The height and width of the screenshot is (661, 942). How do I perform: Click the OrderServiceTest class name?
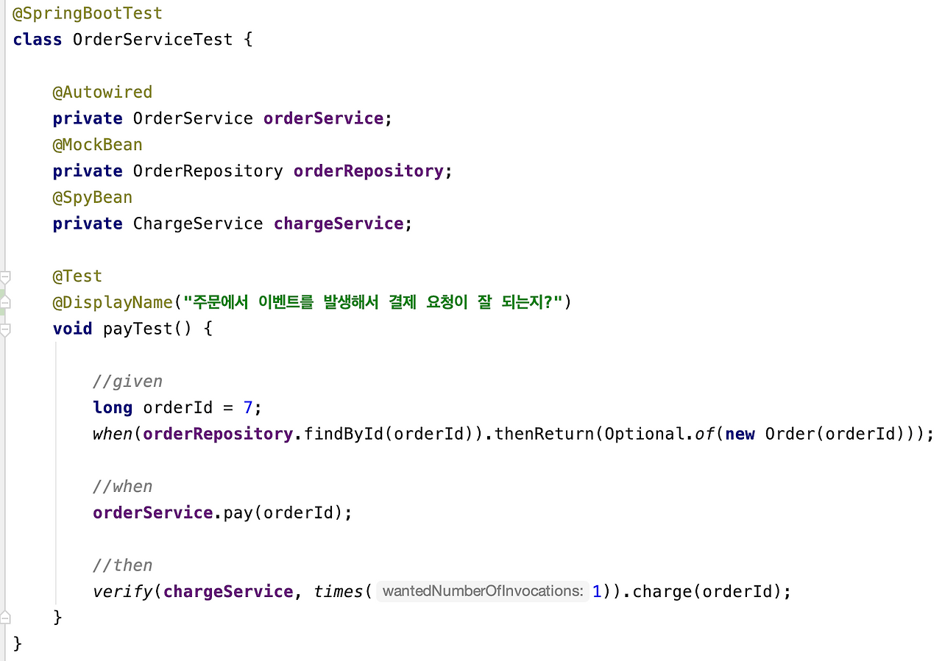click(153, 40)
